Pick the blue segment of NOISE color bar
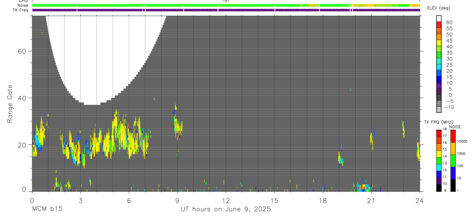 tap(453, 173)
